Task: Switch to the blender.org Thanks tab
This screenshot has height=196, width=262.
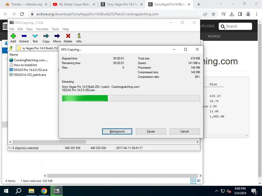Action: 26,4
